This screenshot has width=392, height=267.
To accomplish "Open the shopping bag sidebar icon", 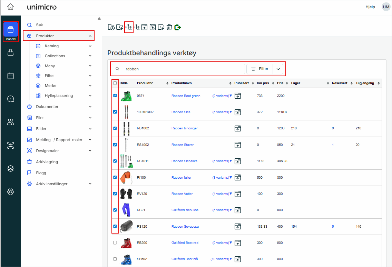I will [x=10, y=52].
